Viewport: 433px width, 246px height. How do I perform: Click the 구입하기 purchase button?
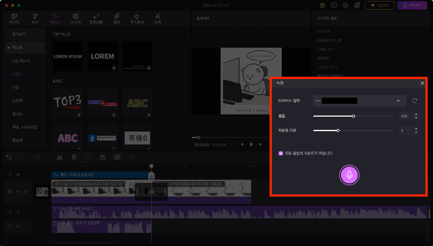tap(380, 6)
